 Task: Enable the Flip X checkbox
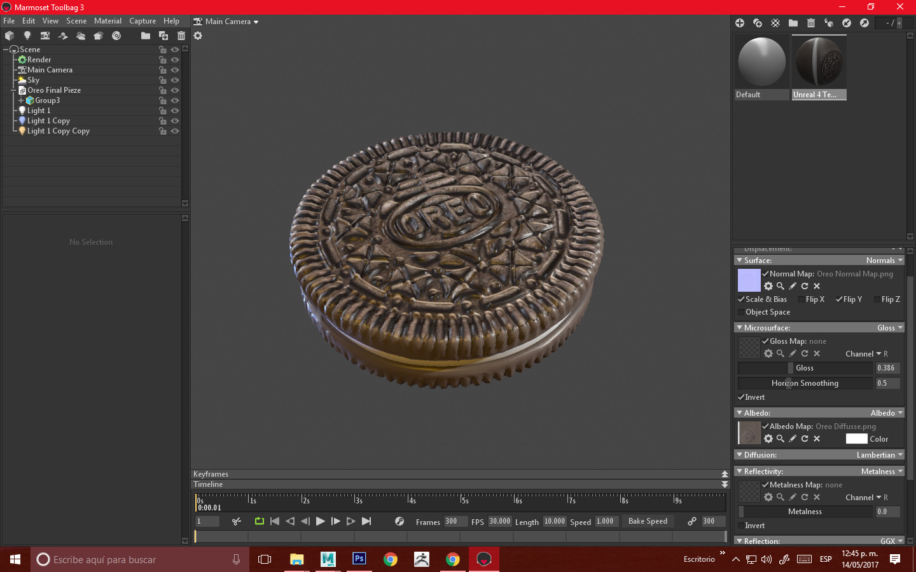801,299
